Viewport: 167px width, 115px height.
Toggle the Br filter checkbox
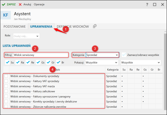[x=59, y=62]
